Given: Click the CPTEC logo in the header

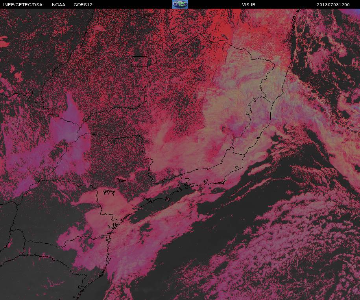Looking at the screenshot, I should (180, 4).
